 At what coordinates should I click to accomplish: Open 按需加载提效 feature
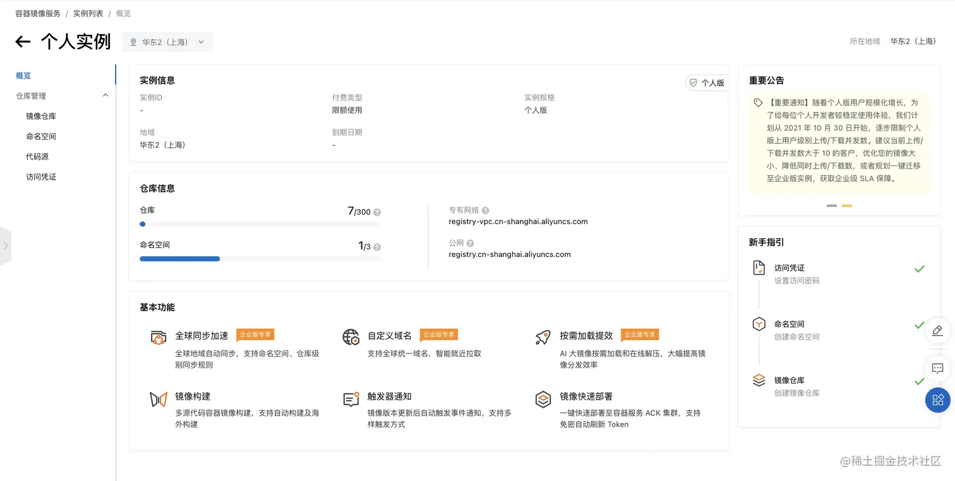click(x=586, y=336)
